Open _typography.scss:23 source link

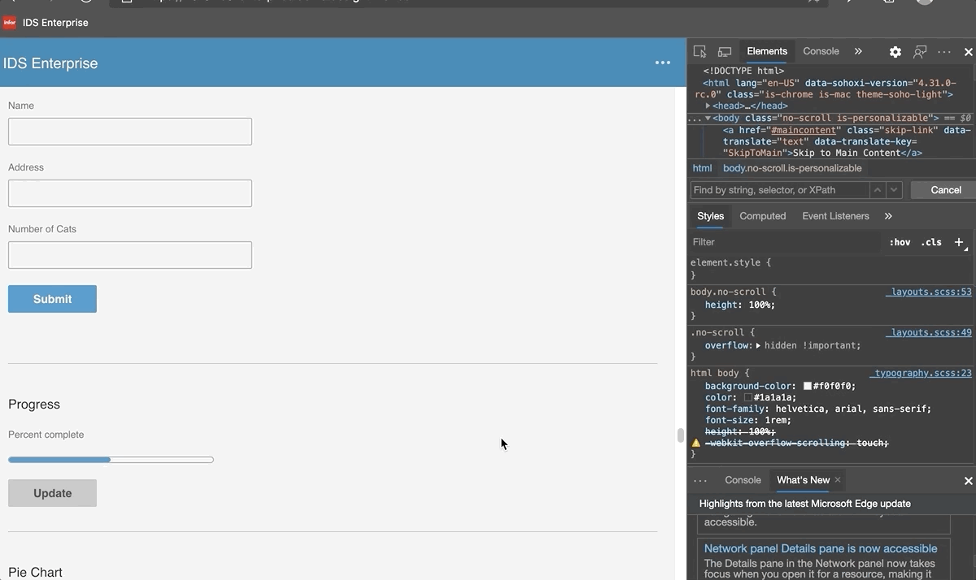tap(921, 373)
